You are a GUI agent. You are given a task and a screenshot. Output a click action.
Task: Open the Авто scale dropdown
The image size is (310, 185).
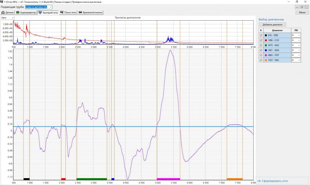(x=8, y=18)
